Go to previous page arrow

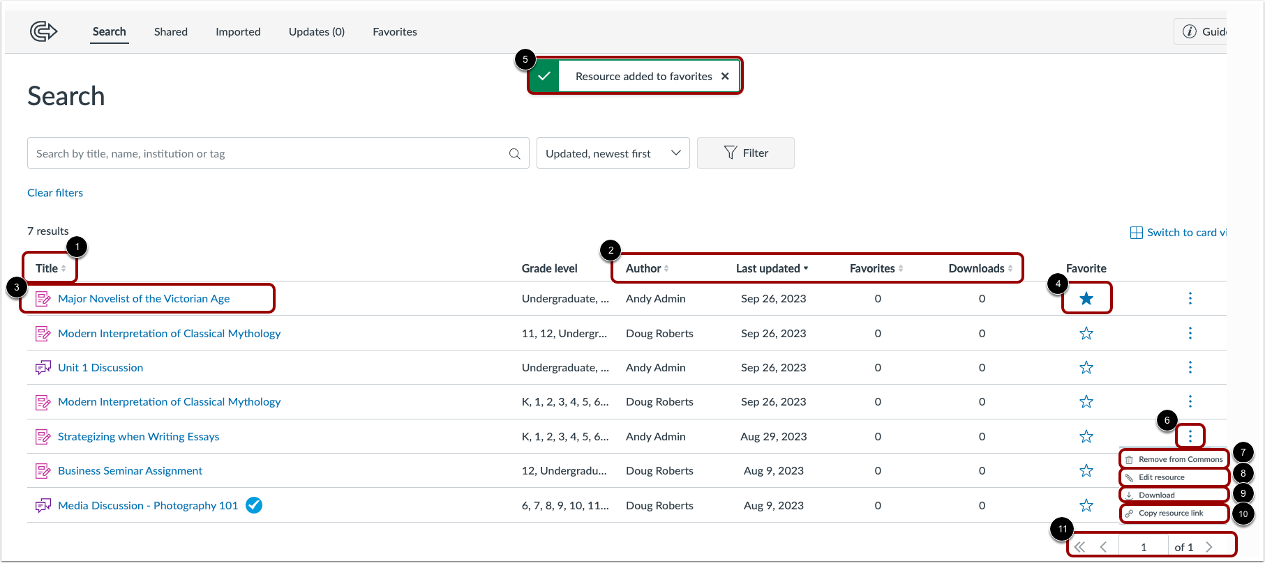[x=1103, y=547]
